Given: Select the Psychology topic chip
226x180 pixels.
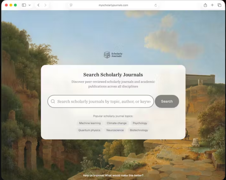Looking at the screenshot, I should coord(140,123).
